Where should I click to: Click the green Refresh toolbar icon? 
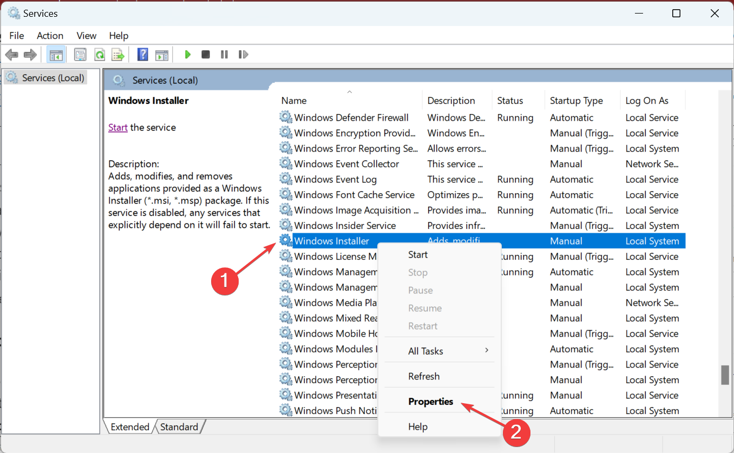tap(100, 55)
